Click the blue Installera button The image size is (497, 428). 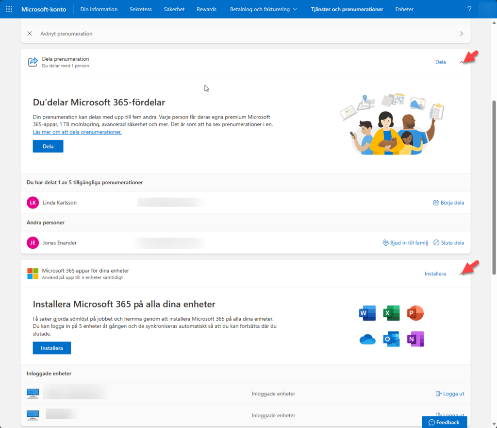tap(52, 348)
